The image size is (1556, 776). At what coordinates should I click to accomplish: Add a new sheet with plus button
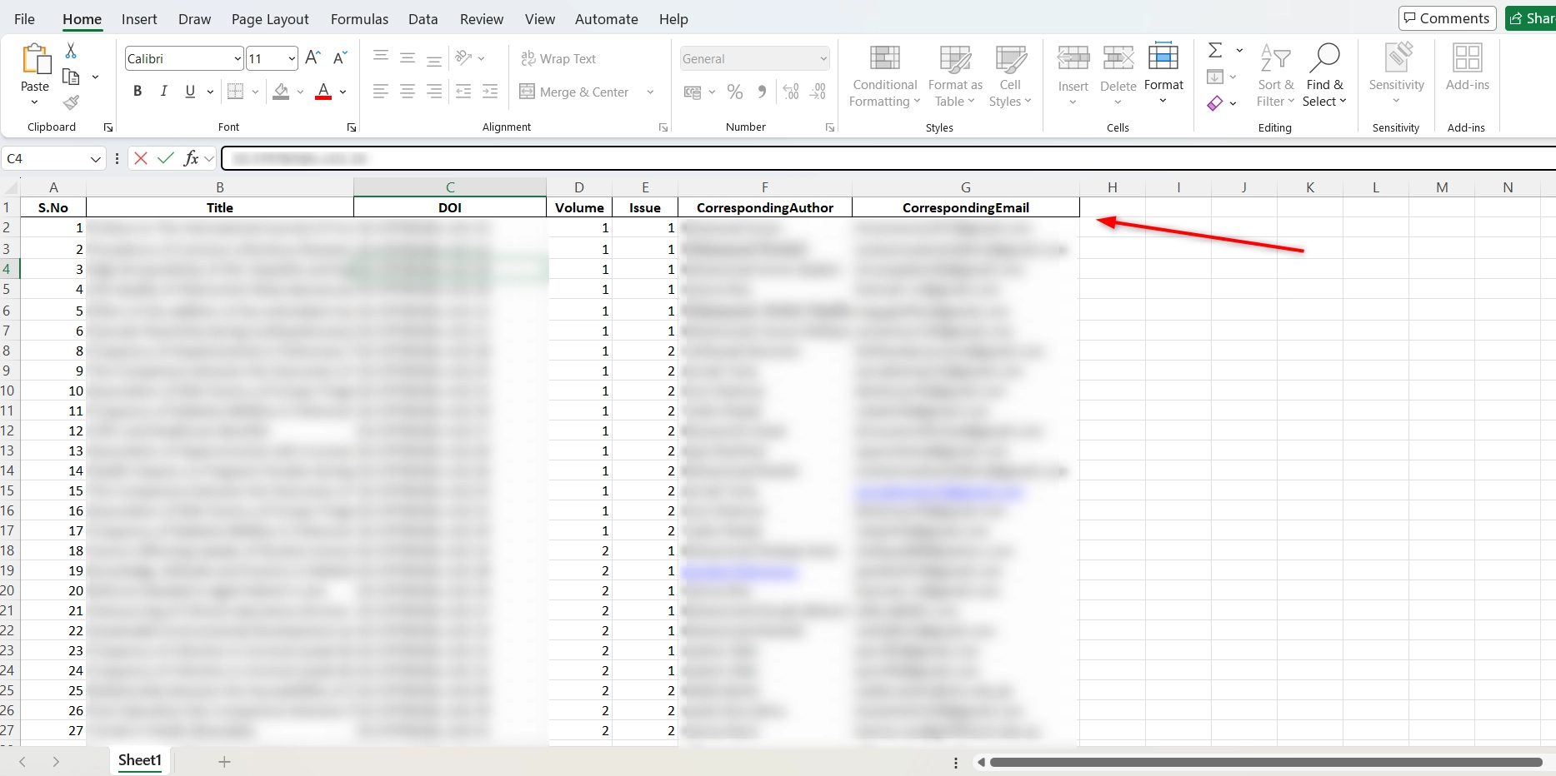224,761
